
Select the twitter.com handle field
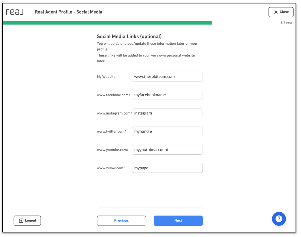coord(167,131)
